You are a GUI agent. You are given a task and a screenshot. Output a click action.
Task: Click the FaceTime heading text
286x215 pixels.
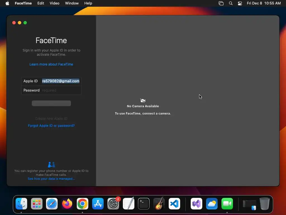pyautogui.click(x=51, y=40)
